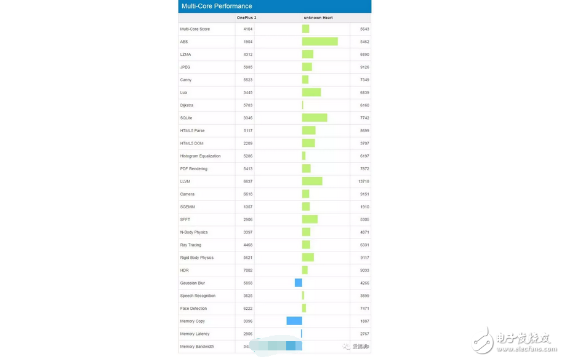
Task: Click the Face Detection row label
Action: click(193, 309)
